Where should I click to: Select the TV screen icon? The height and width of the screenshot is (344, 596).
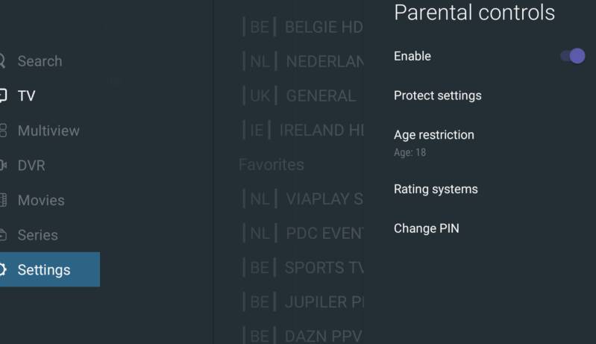click(2, 96)
